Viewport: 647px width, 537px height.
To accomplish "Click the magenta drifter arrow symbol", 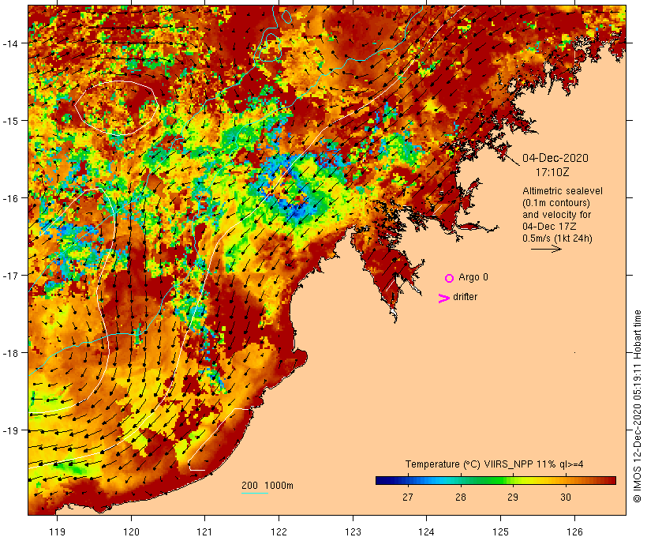I will 443,299.
